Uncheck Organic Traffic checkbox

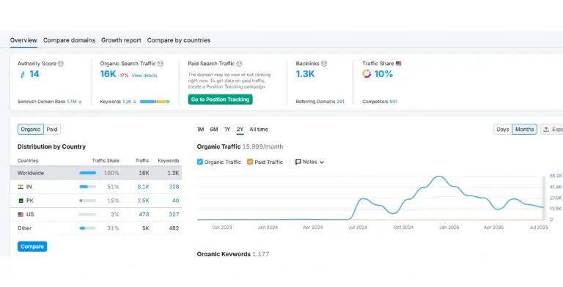[200, 162]
